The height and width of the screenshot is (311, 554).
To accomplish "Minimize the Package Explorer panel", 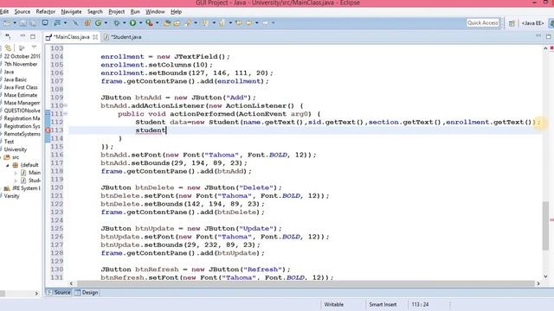I will [23, 36].
